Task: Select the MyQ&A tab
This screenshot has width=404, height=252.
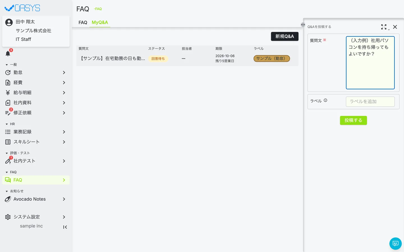Action: [x=100, y=22]
